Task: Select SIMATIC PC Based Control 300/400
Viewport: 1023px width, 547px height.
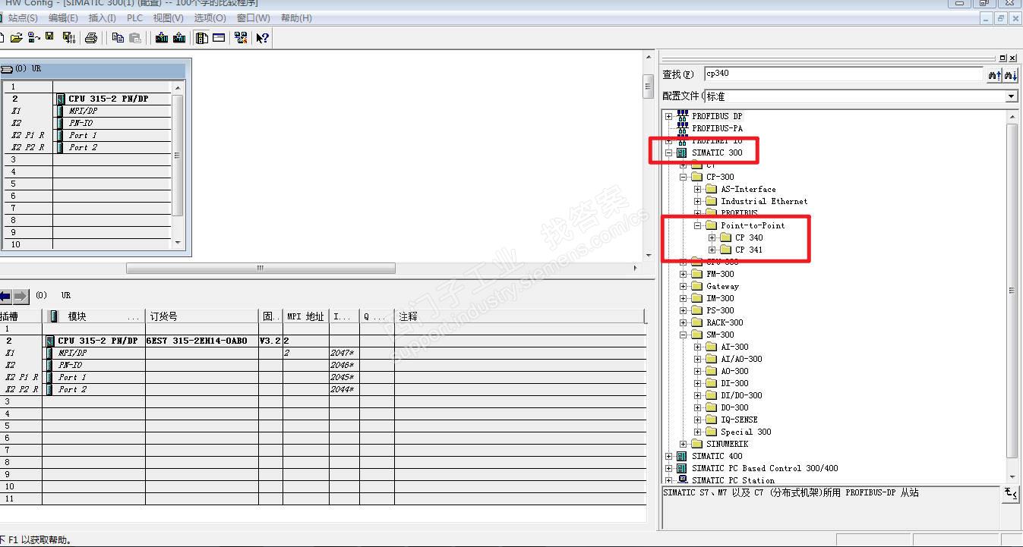Action: (765, 468)
